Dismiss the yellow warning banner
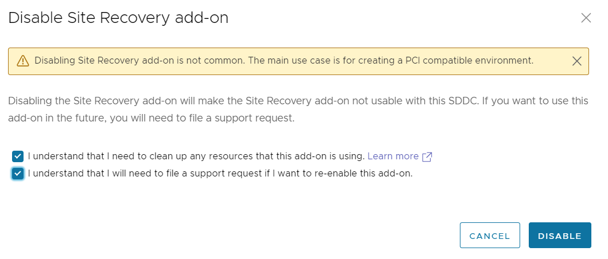This screenshot has width=608, height=259. point(577,61)
